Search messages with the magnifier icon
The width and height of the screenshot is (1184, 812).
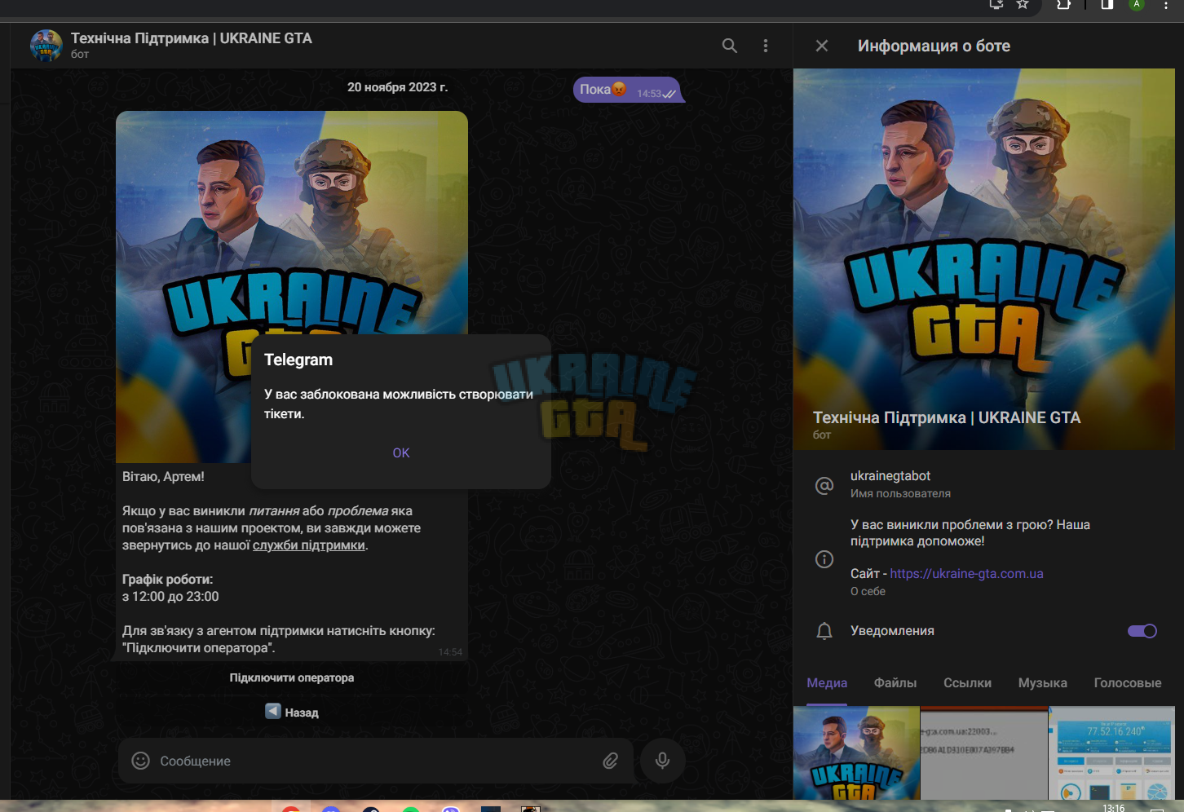point(730,46)
